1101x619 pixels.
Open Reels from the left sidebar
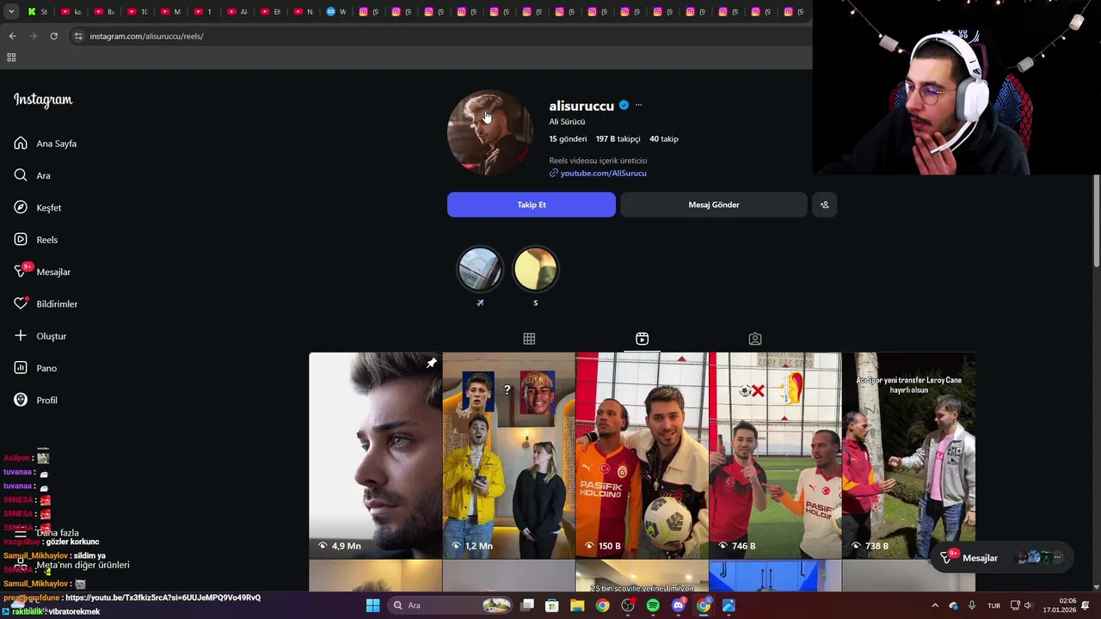[36, 240]
